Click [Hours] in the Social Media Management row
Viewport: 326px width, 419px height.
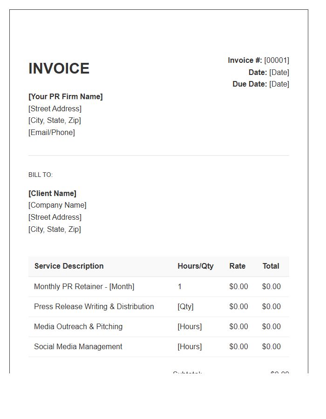tap(190, 347)
